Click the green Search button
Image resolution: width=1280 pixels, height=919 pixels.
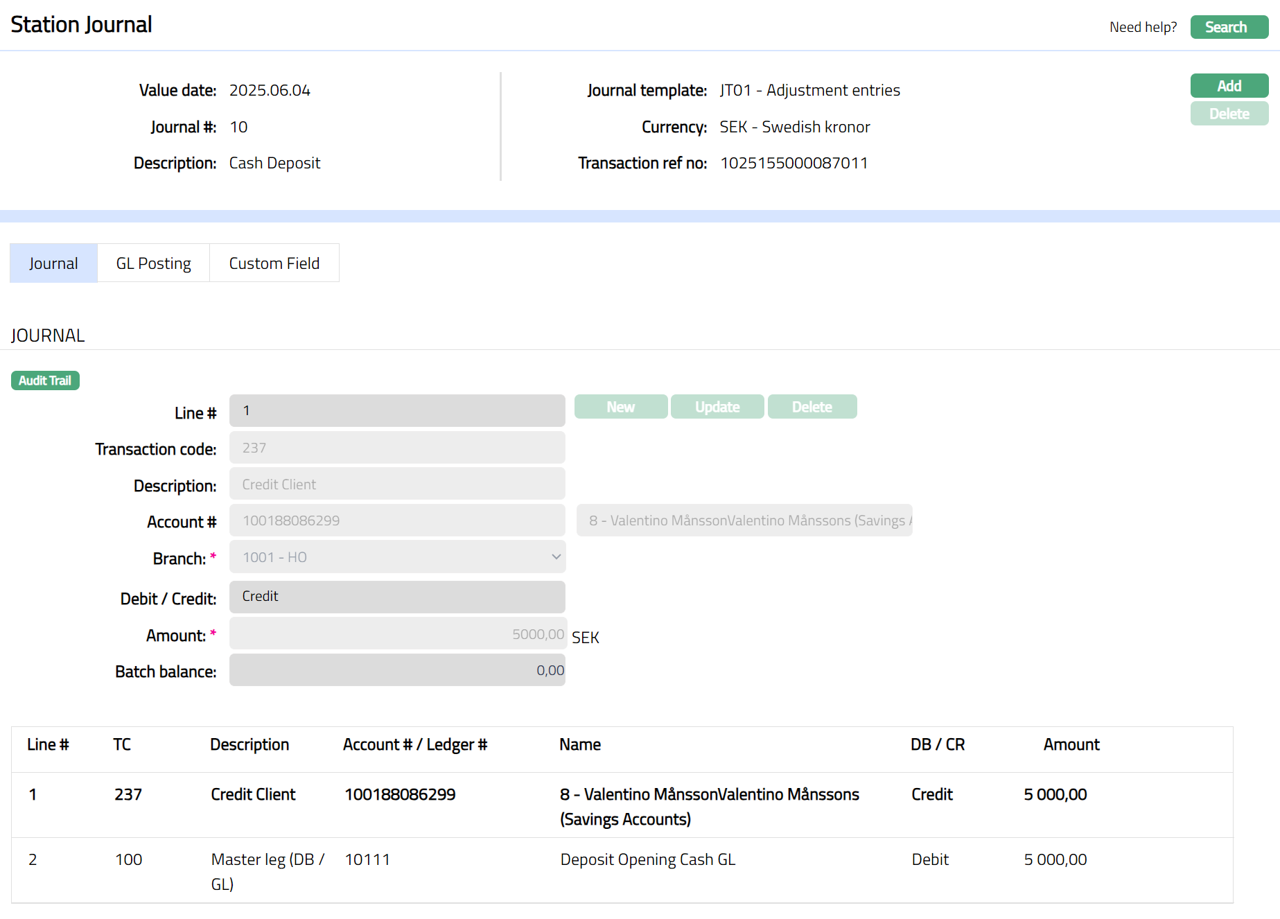1229,27
